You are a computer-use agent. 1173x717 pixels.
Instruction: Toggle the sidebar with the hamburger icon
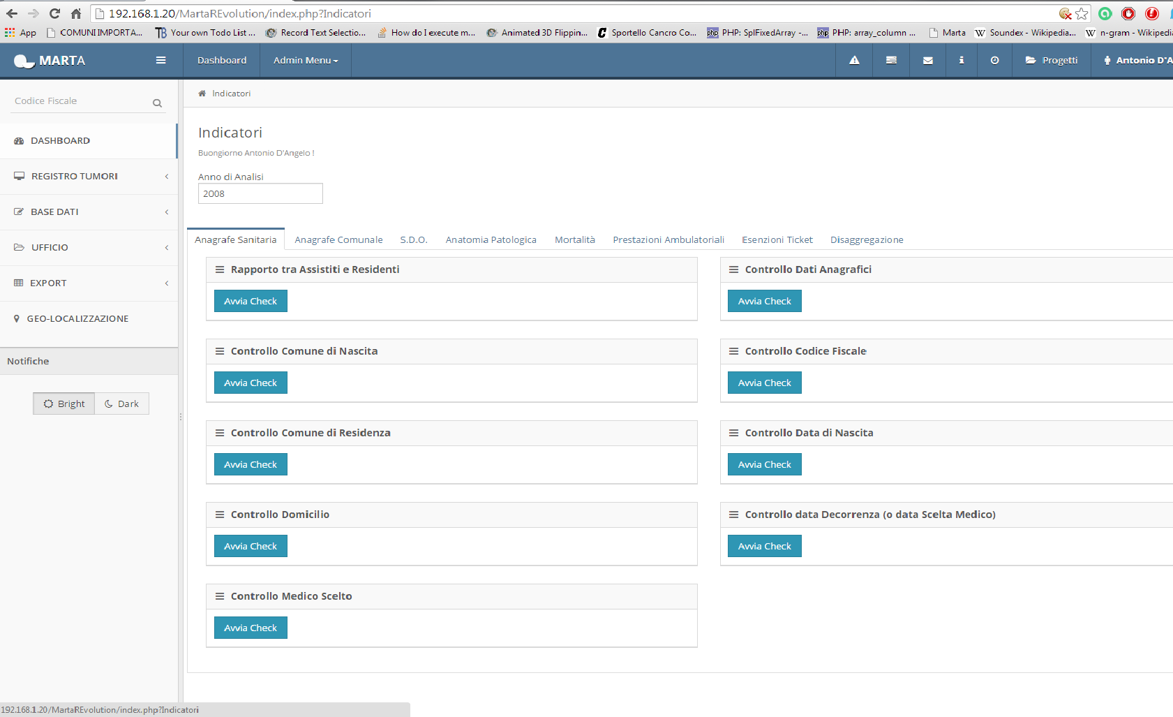pyautogui.click(x=160, y=60)
